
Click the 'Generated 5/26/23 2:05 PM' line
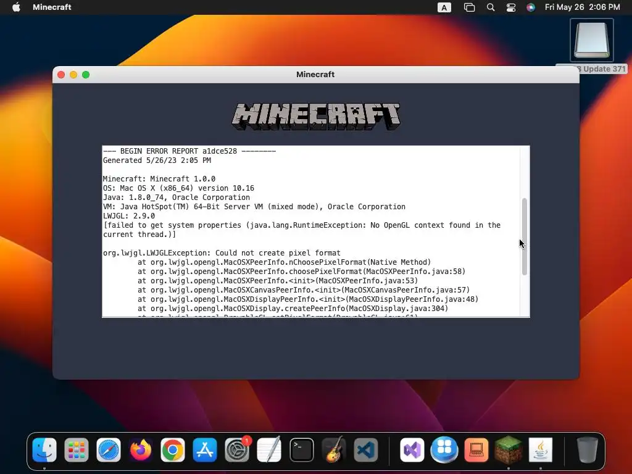point(157,160)
